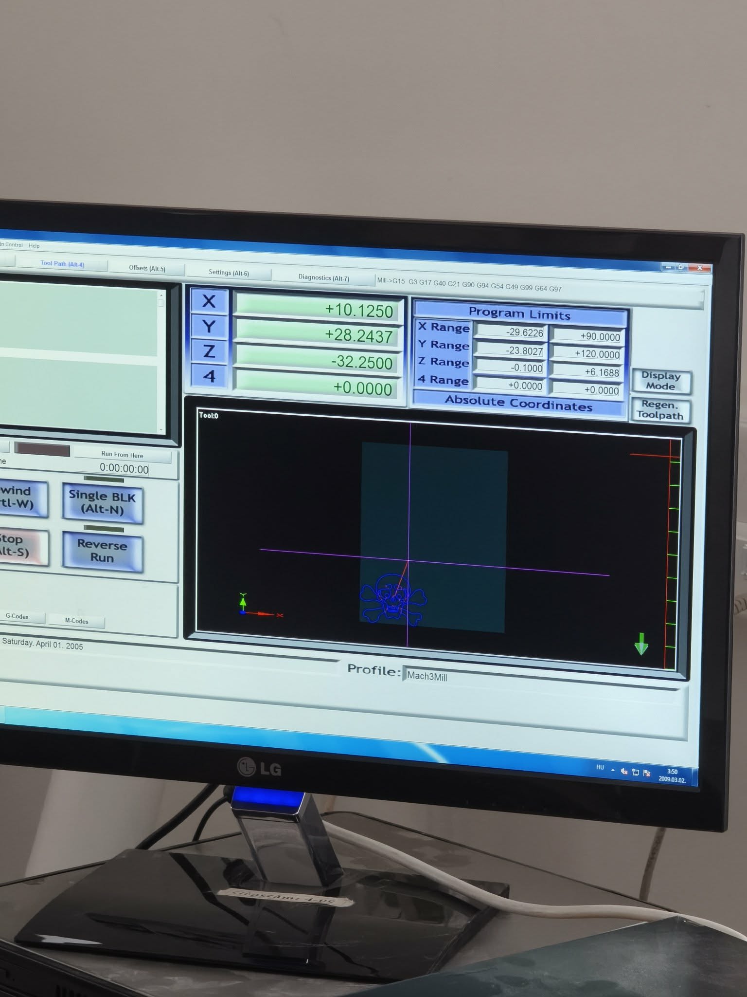Click the Absolute Coordinates label

coord(518,404)
